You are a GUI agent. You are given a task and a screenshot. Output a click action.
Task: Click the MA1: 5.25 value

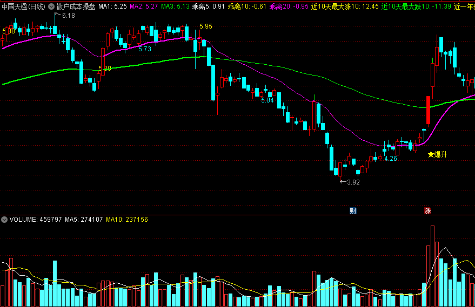[113, 6]
